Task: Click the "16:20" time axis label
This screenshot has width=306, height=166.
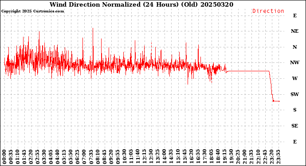Action: (191, 157)
